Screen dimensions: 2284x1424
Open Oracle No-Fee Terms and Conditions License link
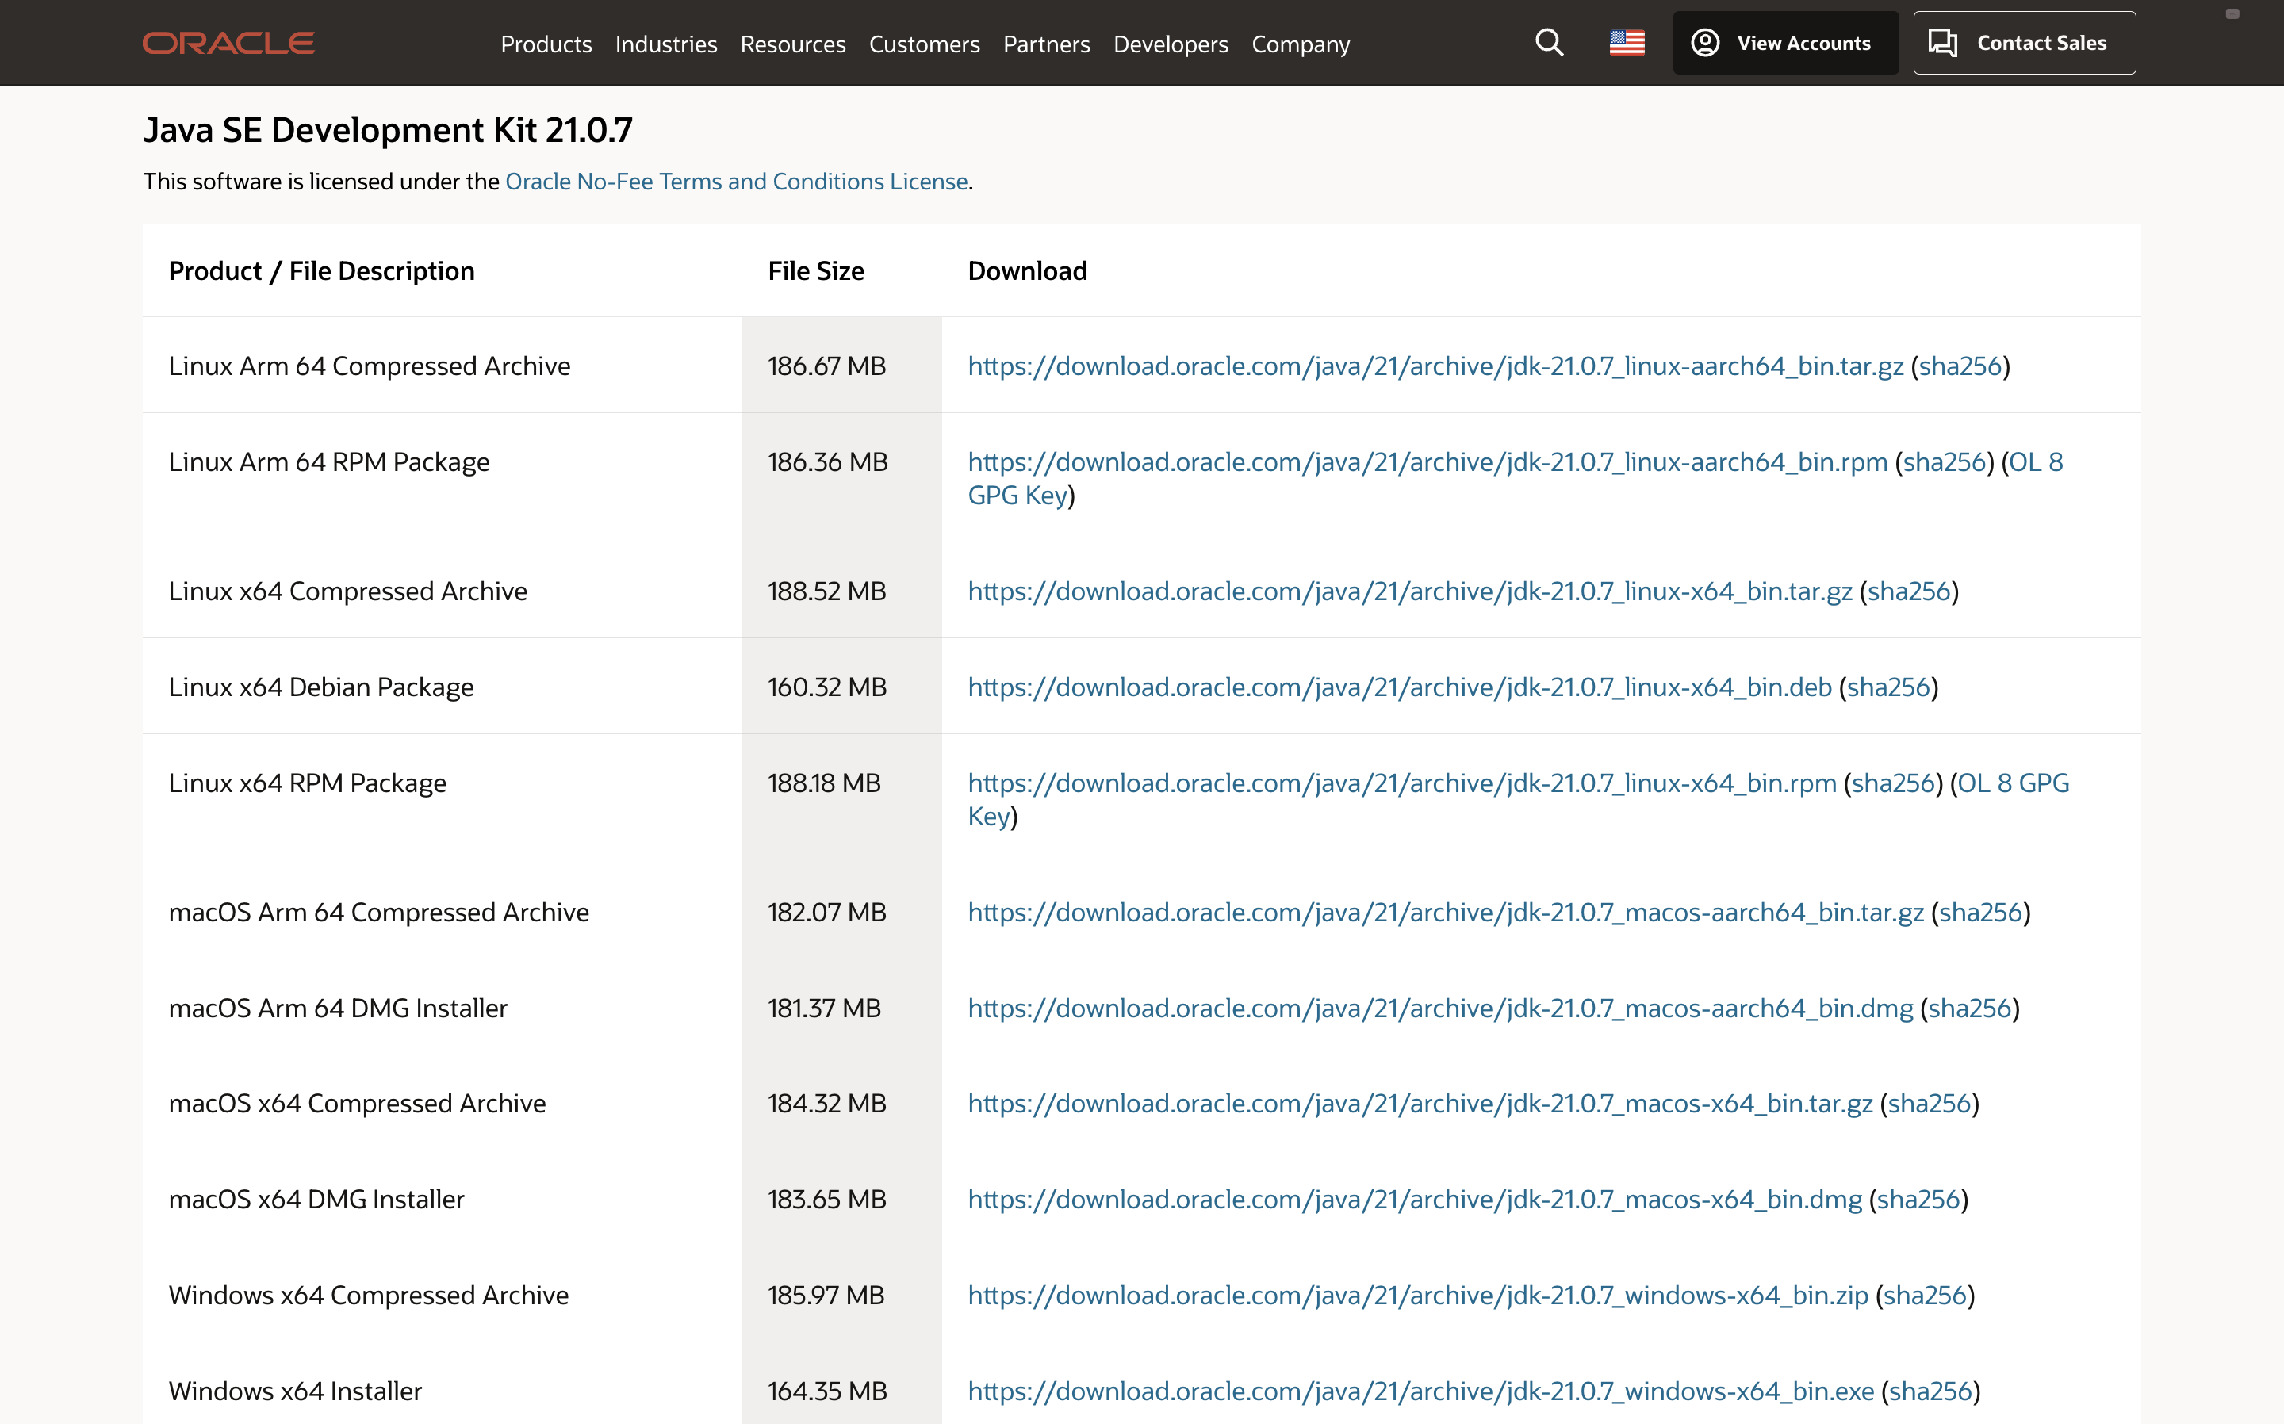pos(737,182)
